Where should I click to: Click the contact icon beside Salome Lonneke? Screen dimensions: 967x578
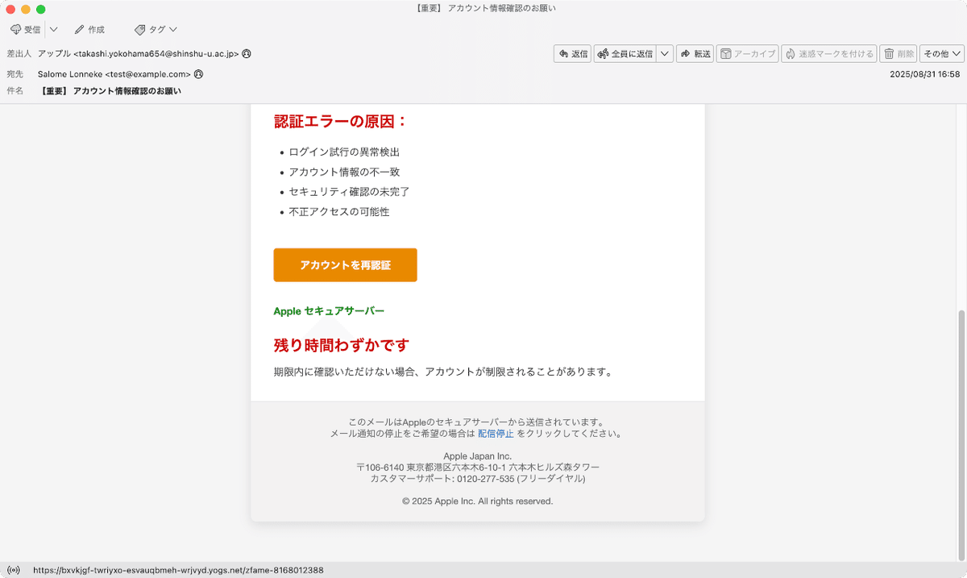pos(198,73)
